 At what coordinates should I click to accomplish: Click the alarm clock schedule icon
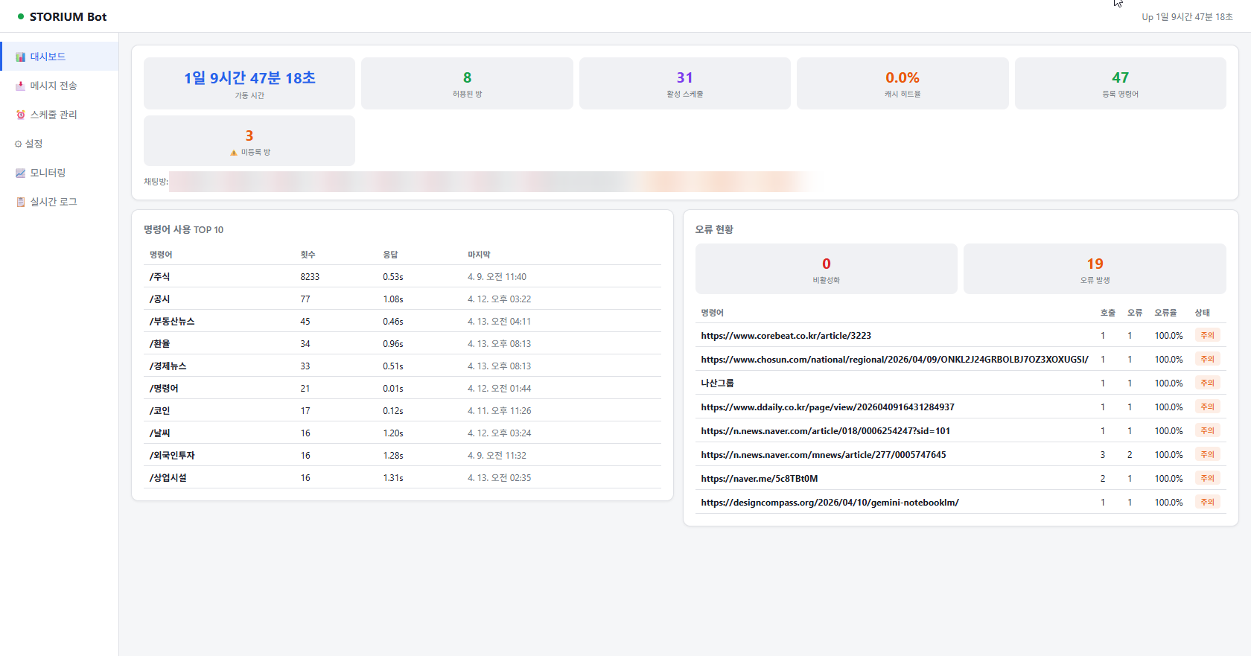coord(20,115)
